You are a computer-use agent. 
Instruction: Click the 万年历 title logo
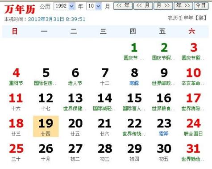[20, 9]
